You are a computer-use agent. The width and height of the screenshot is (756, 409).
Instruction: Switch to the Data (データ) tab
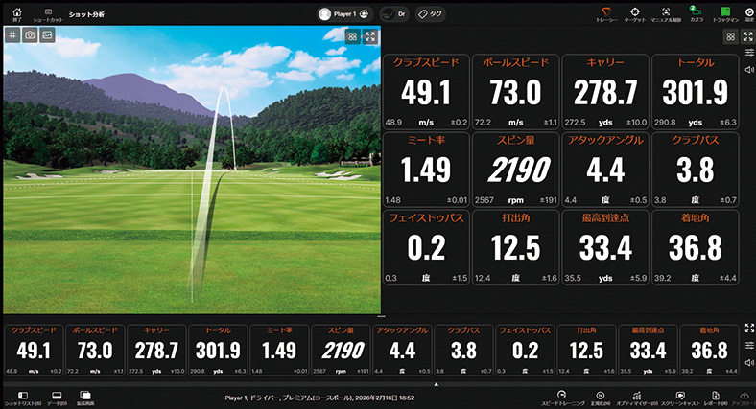click(57, 397)
